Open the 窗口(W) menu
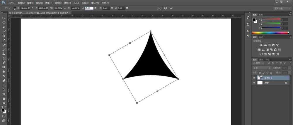This screenshot has height=125, width=293. [x=95, y=3]
